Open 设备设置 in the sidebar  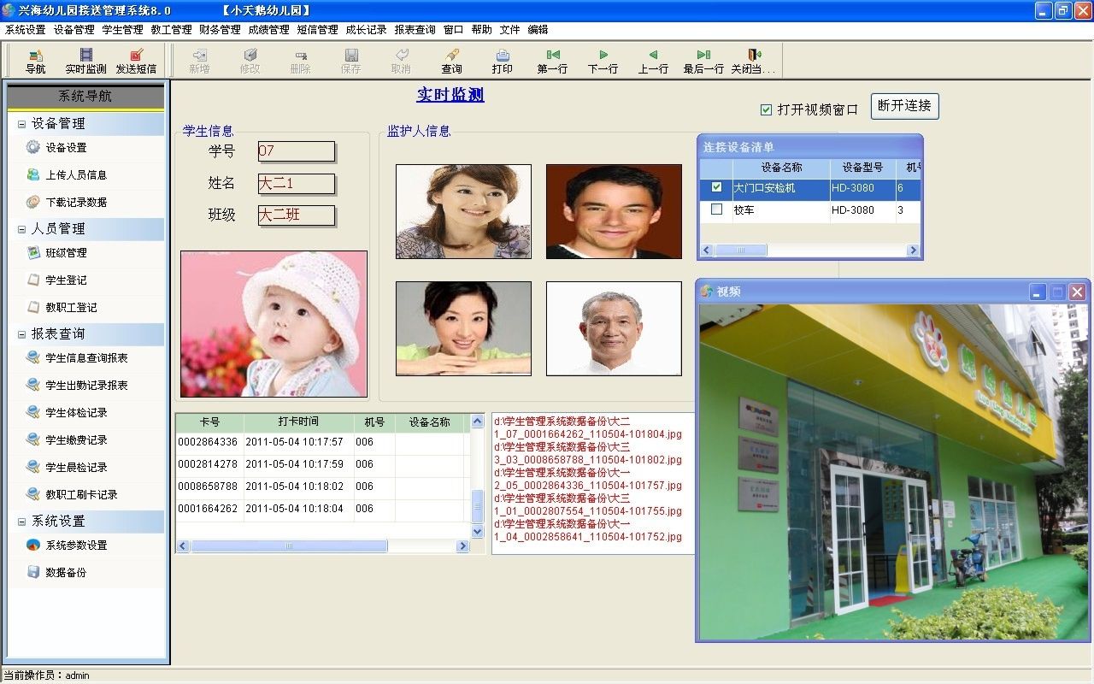point(66,147)
